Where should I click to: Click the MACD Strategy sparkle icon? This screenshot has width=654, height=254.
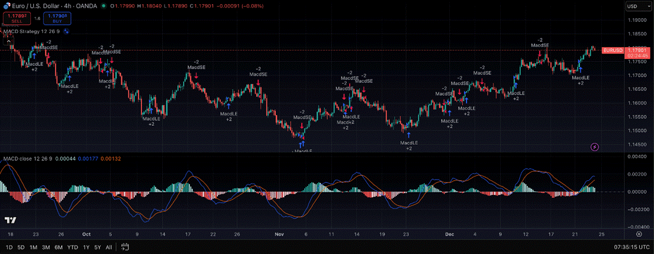66,31
